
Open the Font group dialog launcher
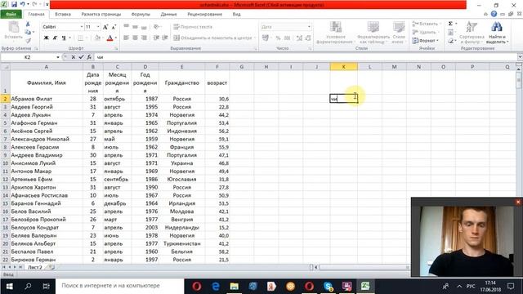116,49
